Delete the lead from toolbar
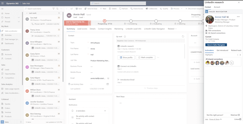The image size is (243, 124). pyautogui.click(x=113, y=9)
